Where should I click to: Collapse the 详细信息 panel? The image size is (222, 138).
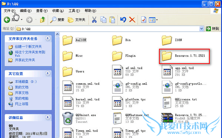click(47, 117)
